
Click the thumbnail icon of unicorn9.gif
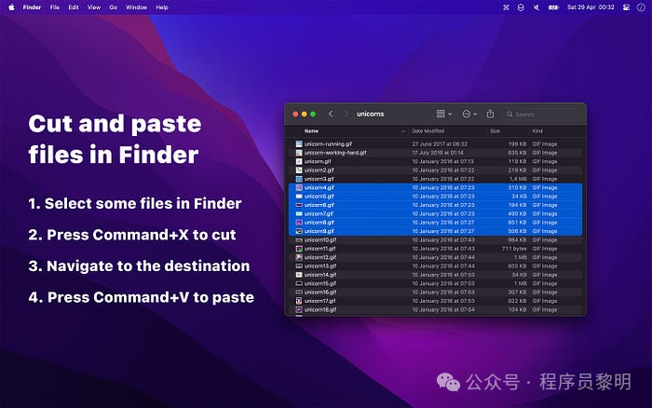point(299,231)
